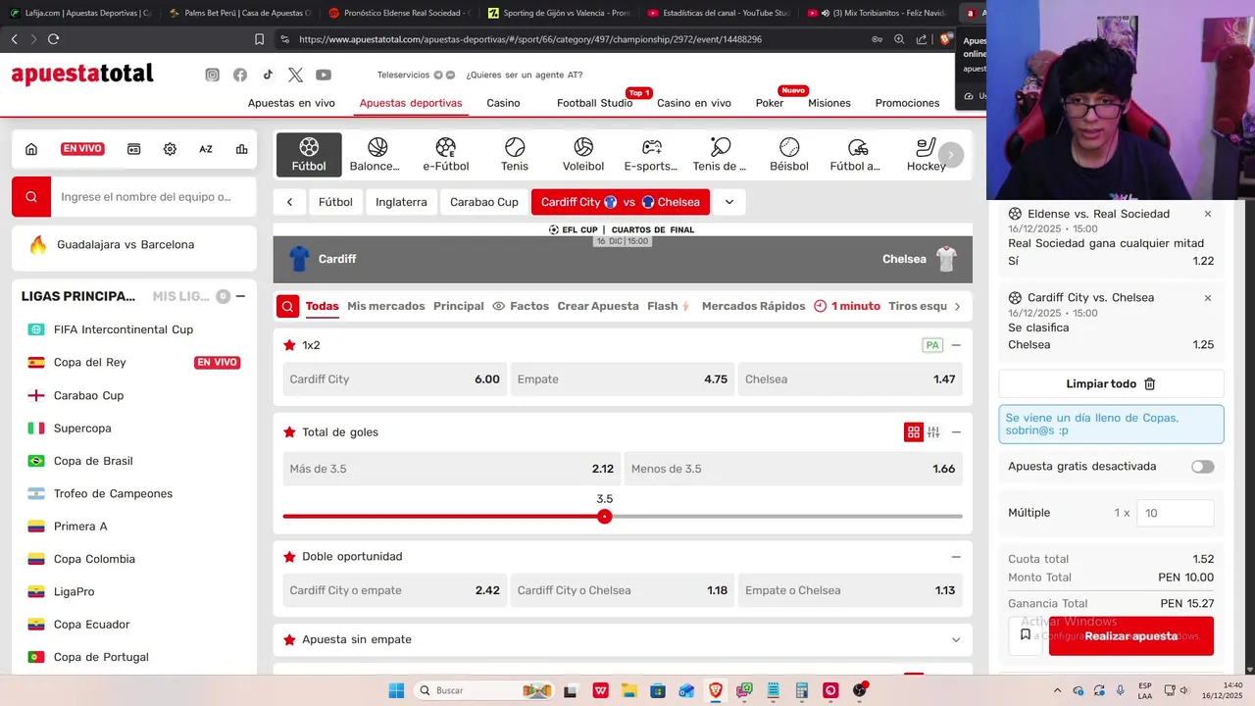Open the statistics bar-chart icon
The image size is (1255, 706).
point(241,149)
